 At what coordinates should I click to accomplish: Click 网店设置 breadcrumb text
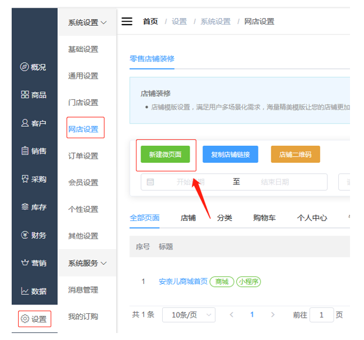click(x=259, y=22)
